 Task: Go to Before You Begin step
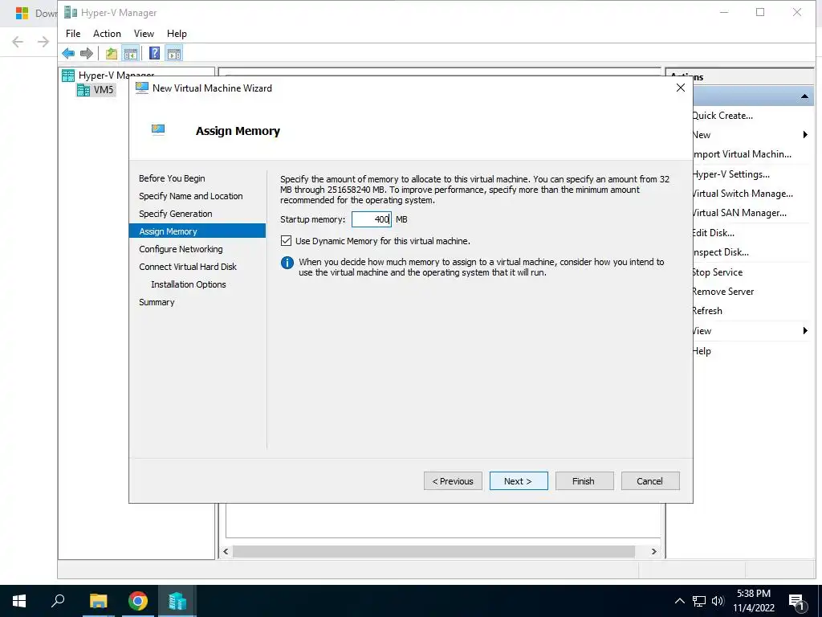(x=172, y=178)
